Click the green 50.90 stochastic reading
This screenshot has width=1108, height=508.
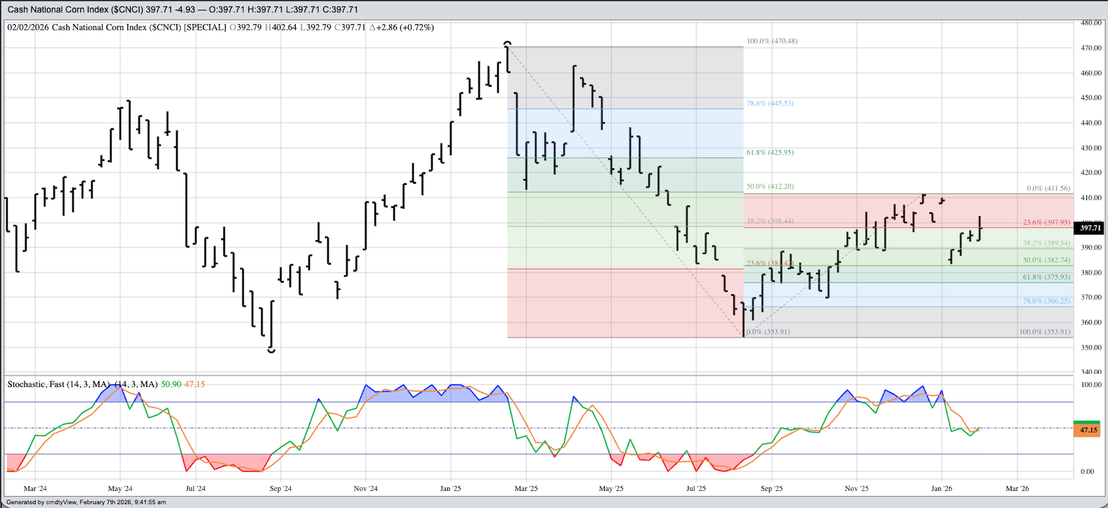coord(170,384)
